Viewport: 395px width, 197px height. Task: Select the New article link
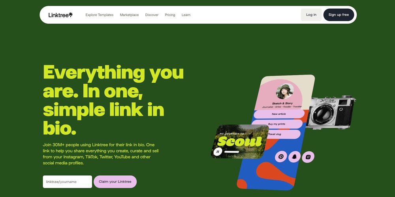279,114
